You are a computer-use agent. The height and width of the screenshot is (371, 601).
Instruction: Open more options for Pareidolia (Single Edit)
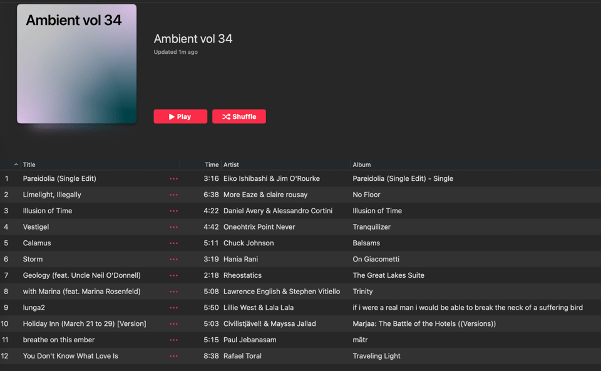tap(173, 179)
